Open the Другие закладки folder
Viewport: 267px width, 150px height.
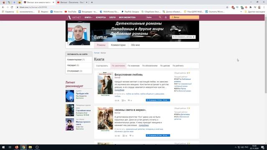point(254,12)
